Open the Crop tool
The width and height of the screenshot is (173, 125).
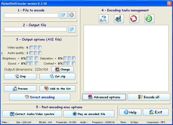pos(20,76)
